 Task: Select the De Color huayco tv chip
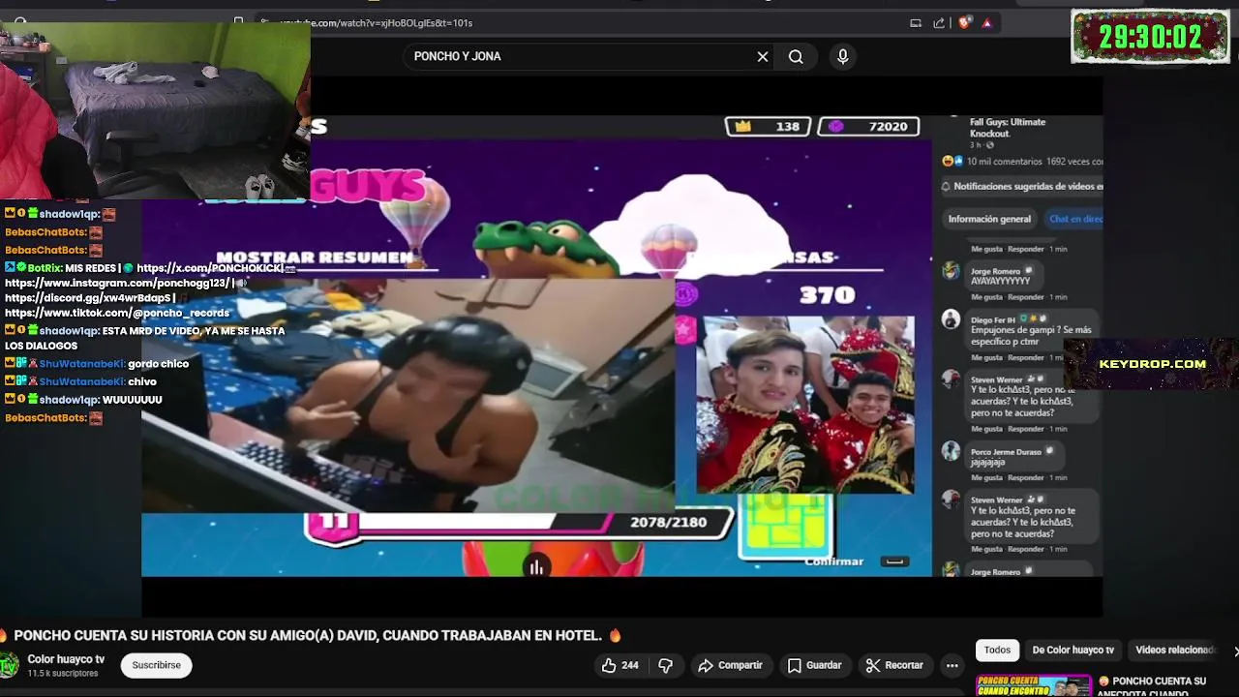click(x=1073, y=651)
